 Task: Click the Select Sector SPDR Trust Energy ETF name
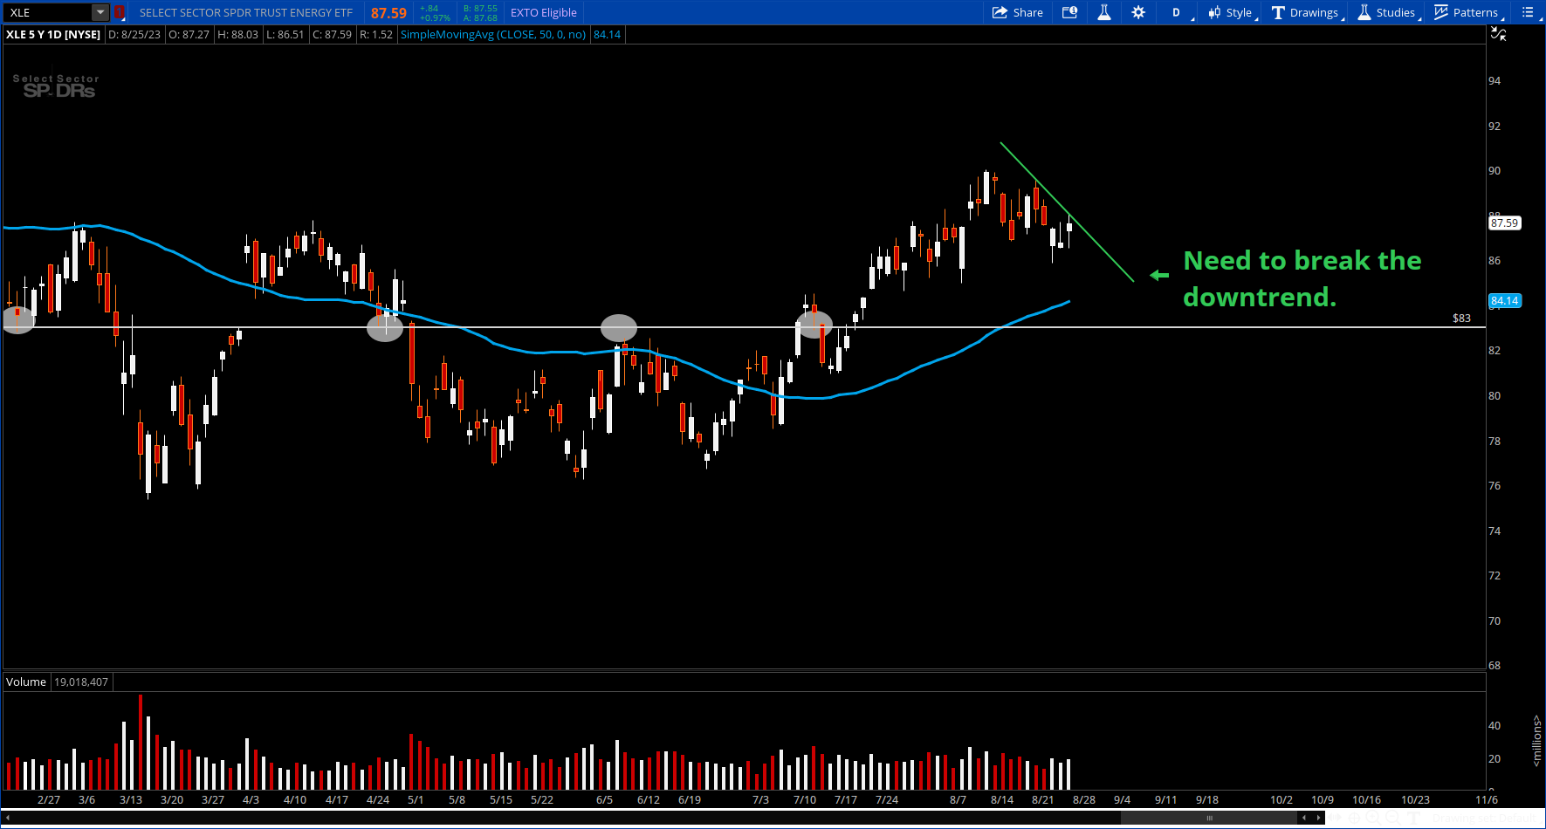click(x=246, y=12)
